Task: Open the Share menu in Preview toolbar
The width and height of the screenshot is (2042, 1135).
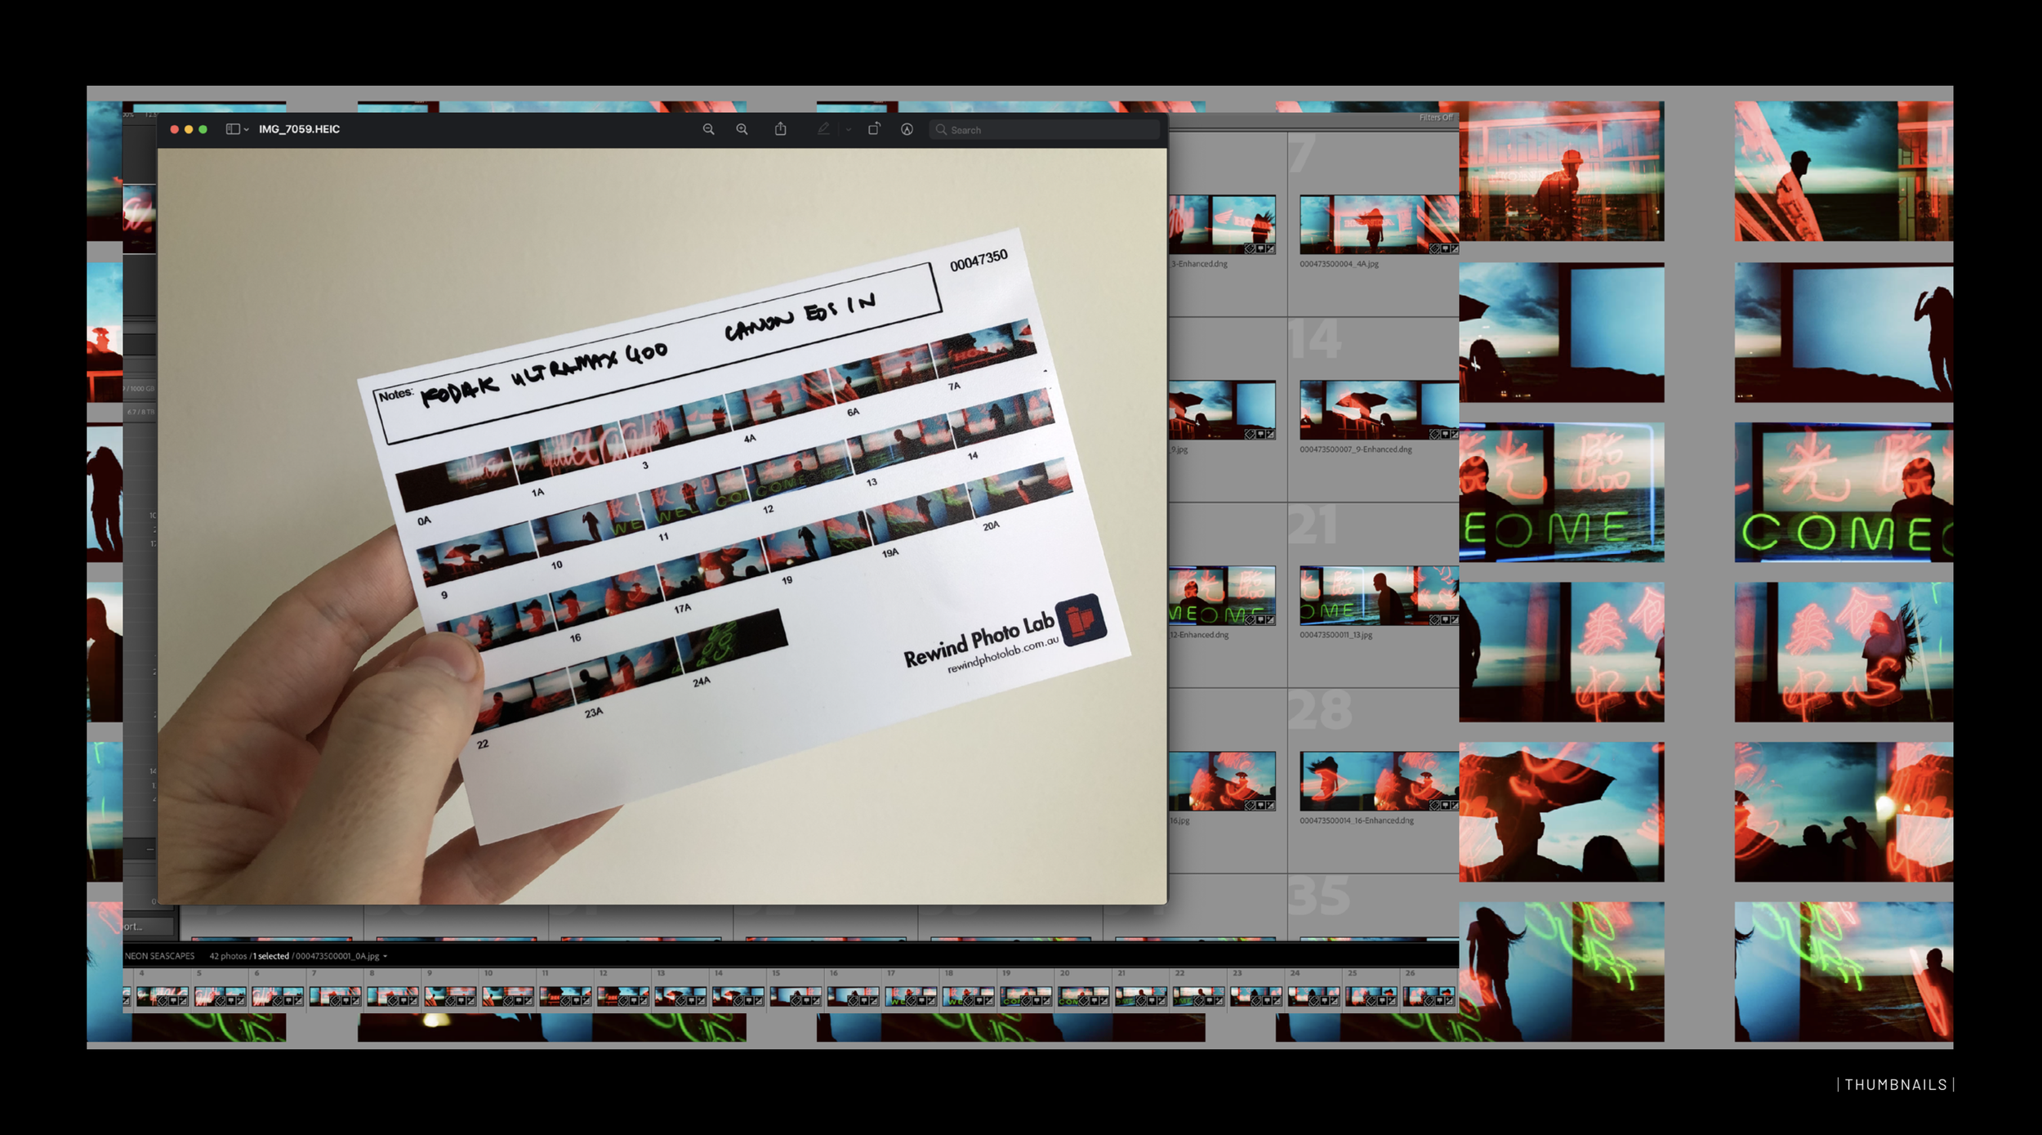Action: [x=781, y=129]
